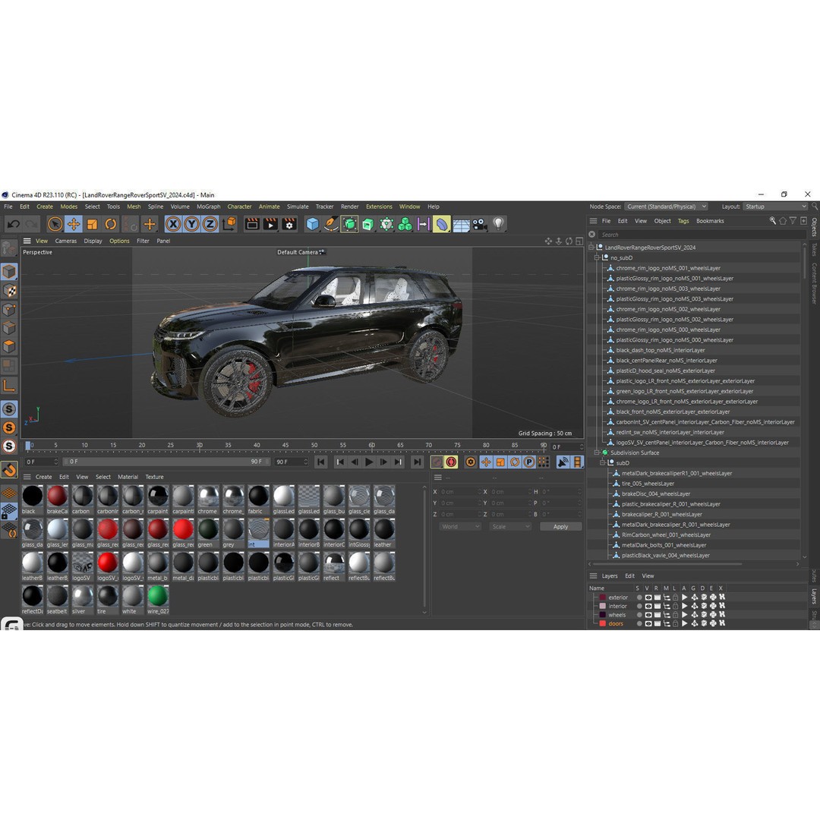820x820 pixels.
Task: Toggle the Z axis lock
Action: (x=210, y=224)
